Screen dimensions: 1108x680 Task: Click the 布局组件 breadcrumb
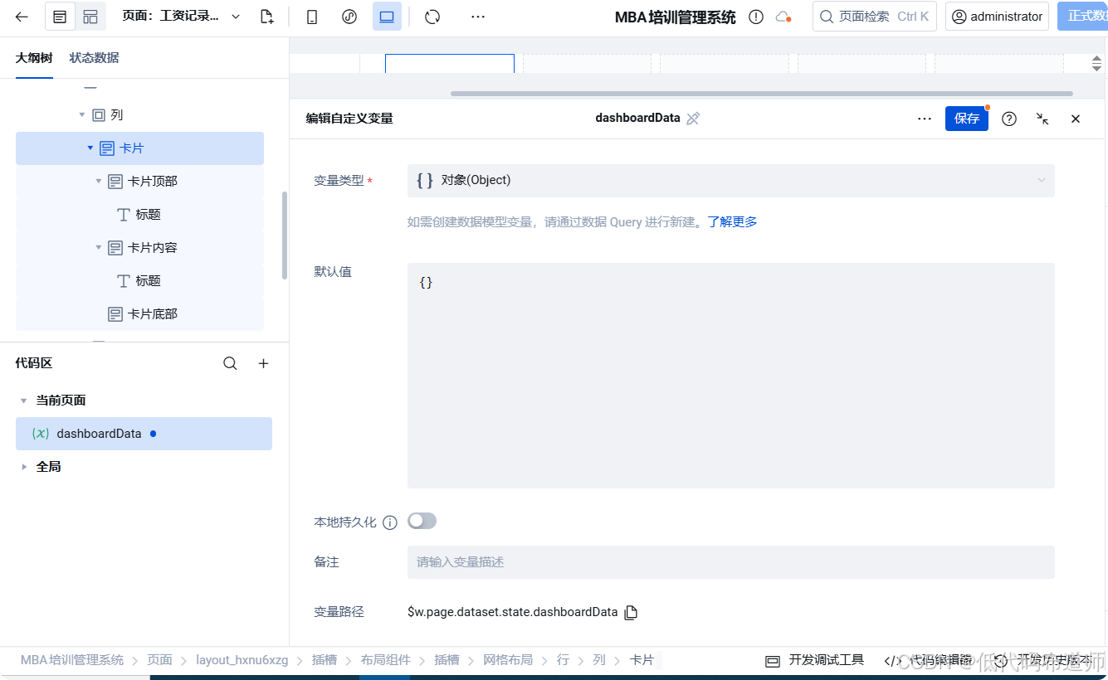[x=386, y=660]
